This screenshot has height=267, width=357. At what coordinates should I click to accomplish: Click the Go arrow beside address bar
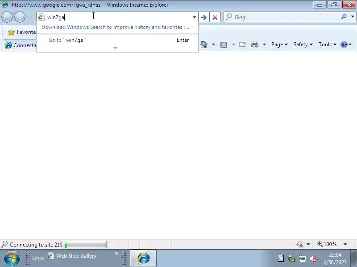(x=204, y=17)
